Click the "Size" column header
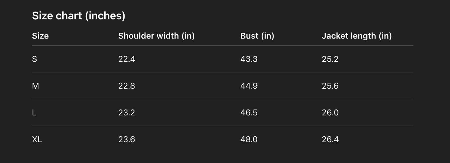 40,36
